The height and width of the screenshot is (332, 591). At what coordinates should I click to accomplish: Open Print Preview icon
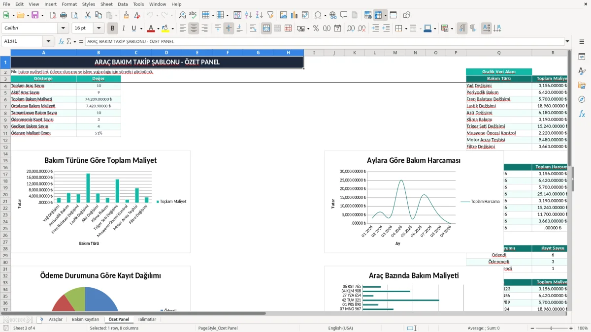click(74, 15)
